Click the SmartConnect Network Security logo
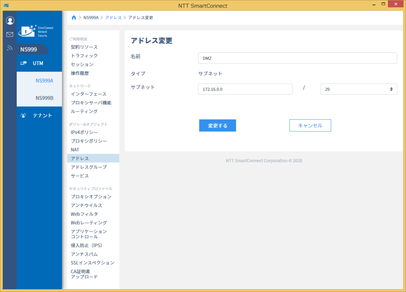 (36, 31)
